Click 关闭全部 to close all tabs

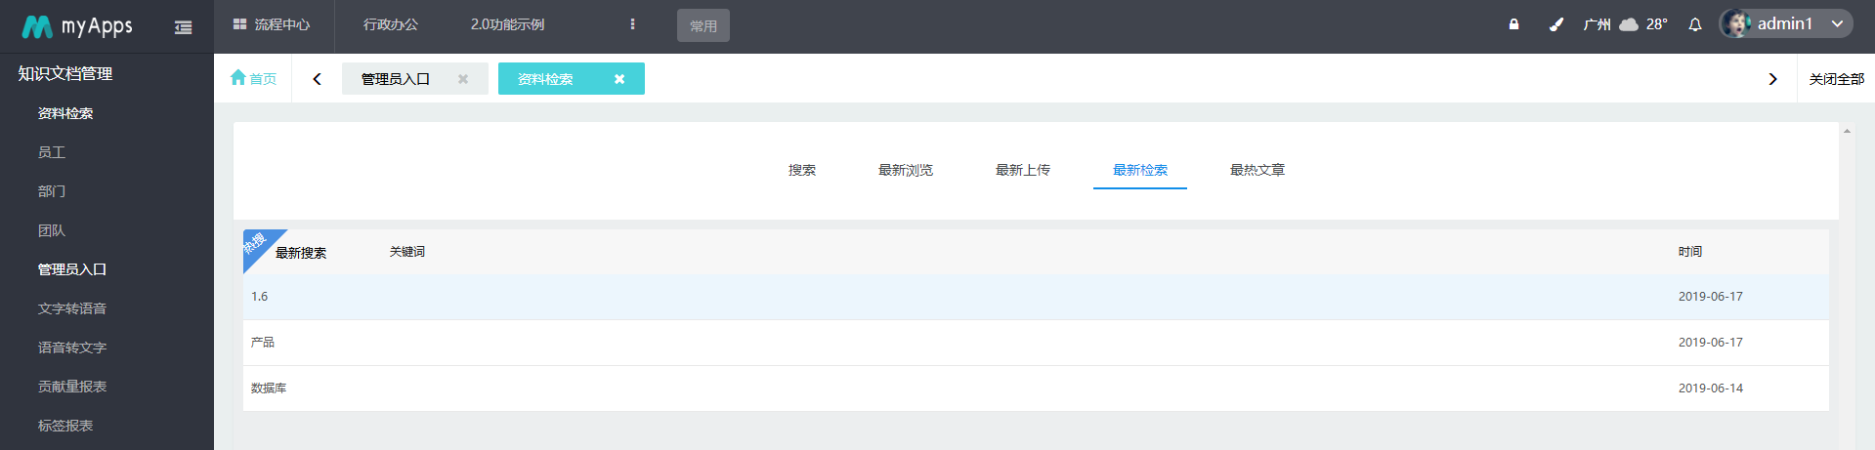pyautogui.click(x=1836, y=79)
